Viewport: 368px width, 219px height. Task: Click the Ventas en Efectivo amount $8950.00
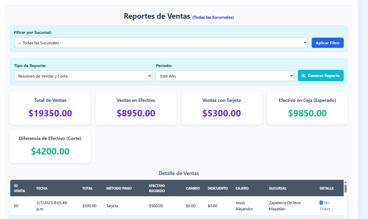pyautogui.click(x=136, y=113)
